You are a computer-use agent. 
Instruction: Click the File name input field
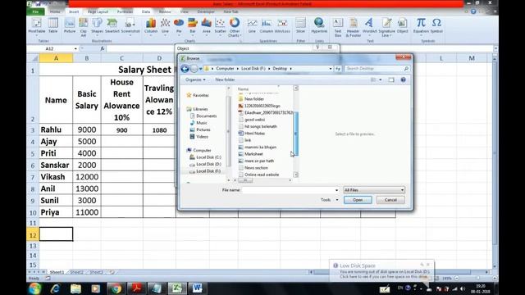288,190
